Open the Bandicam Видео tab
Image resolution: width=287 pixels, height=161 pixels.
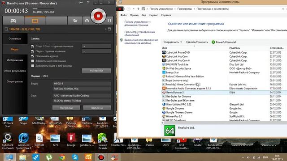[15, 49]
